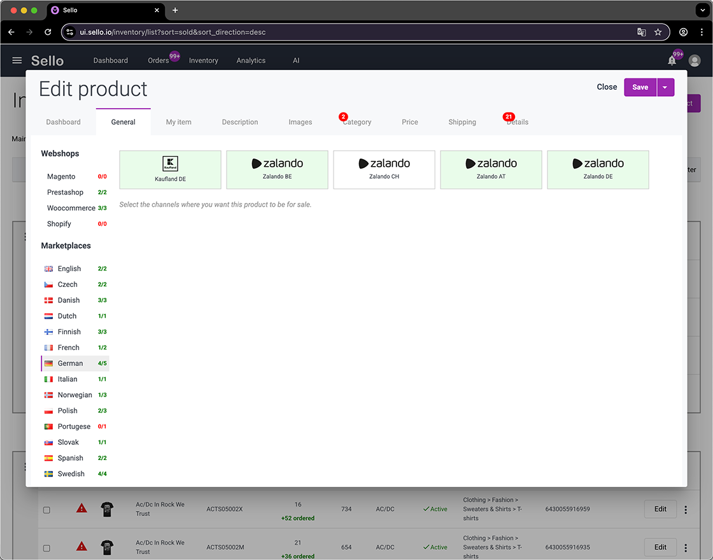Save the product changes
The height and width of the screenshot is (560, 713).
point(640,87)
